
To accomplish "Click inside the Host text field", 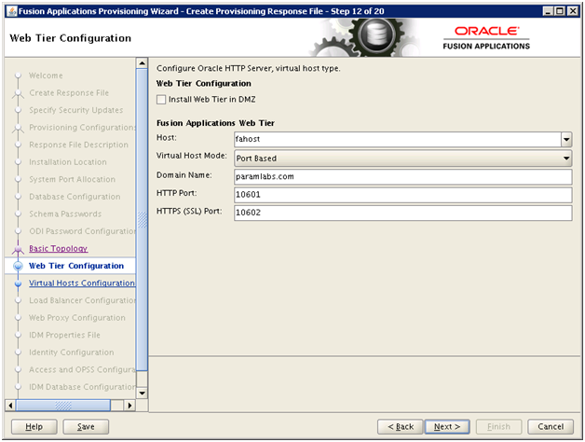I will [x=398, y=139].
